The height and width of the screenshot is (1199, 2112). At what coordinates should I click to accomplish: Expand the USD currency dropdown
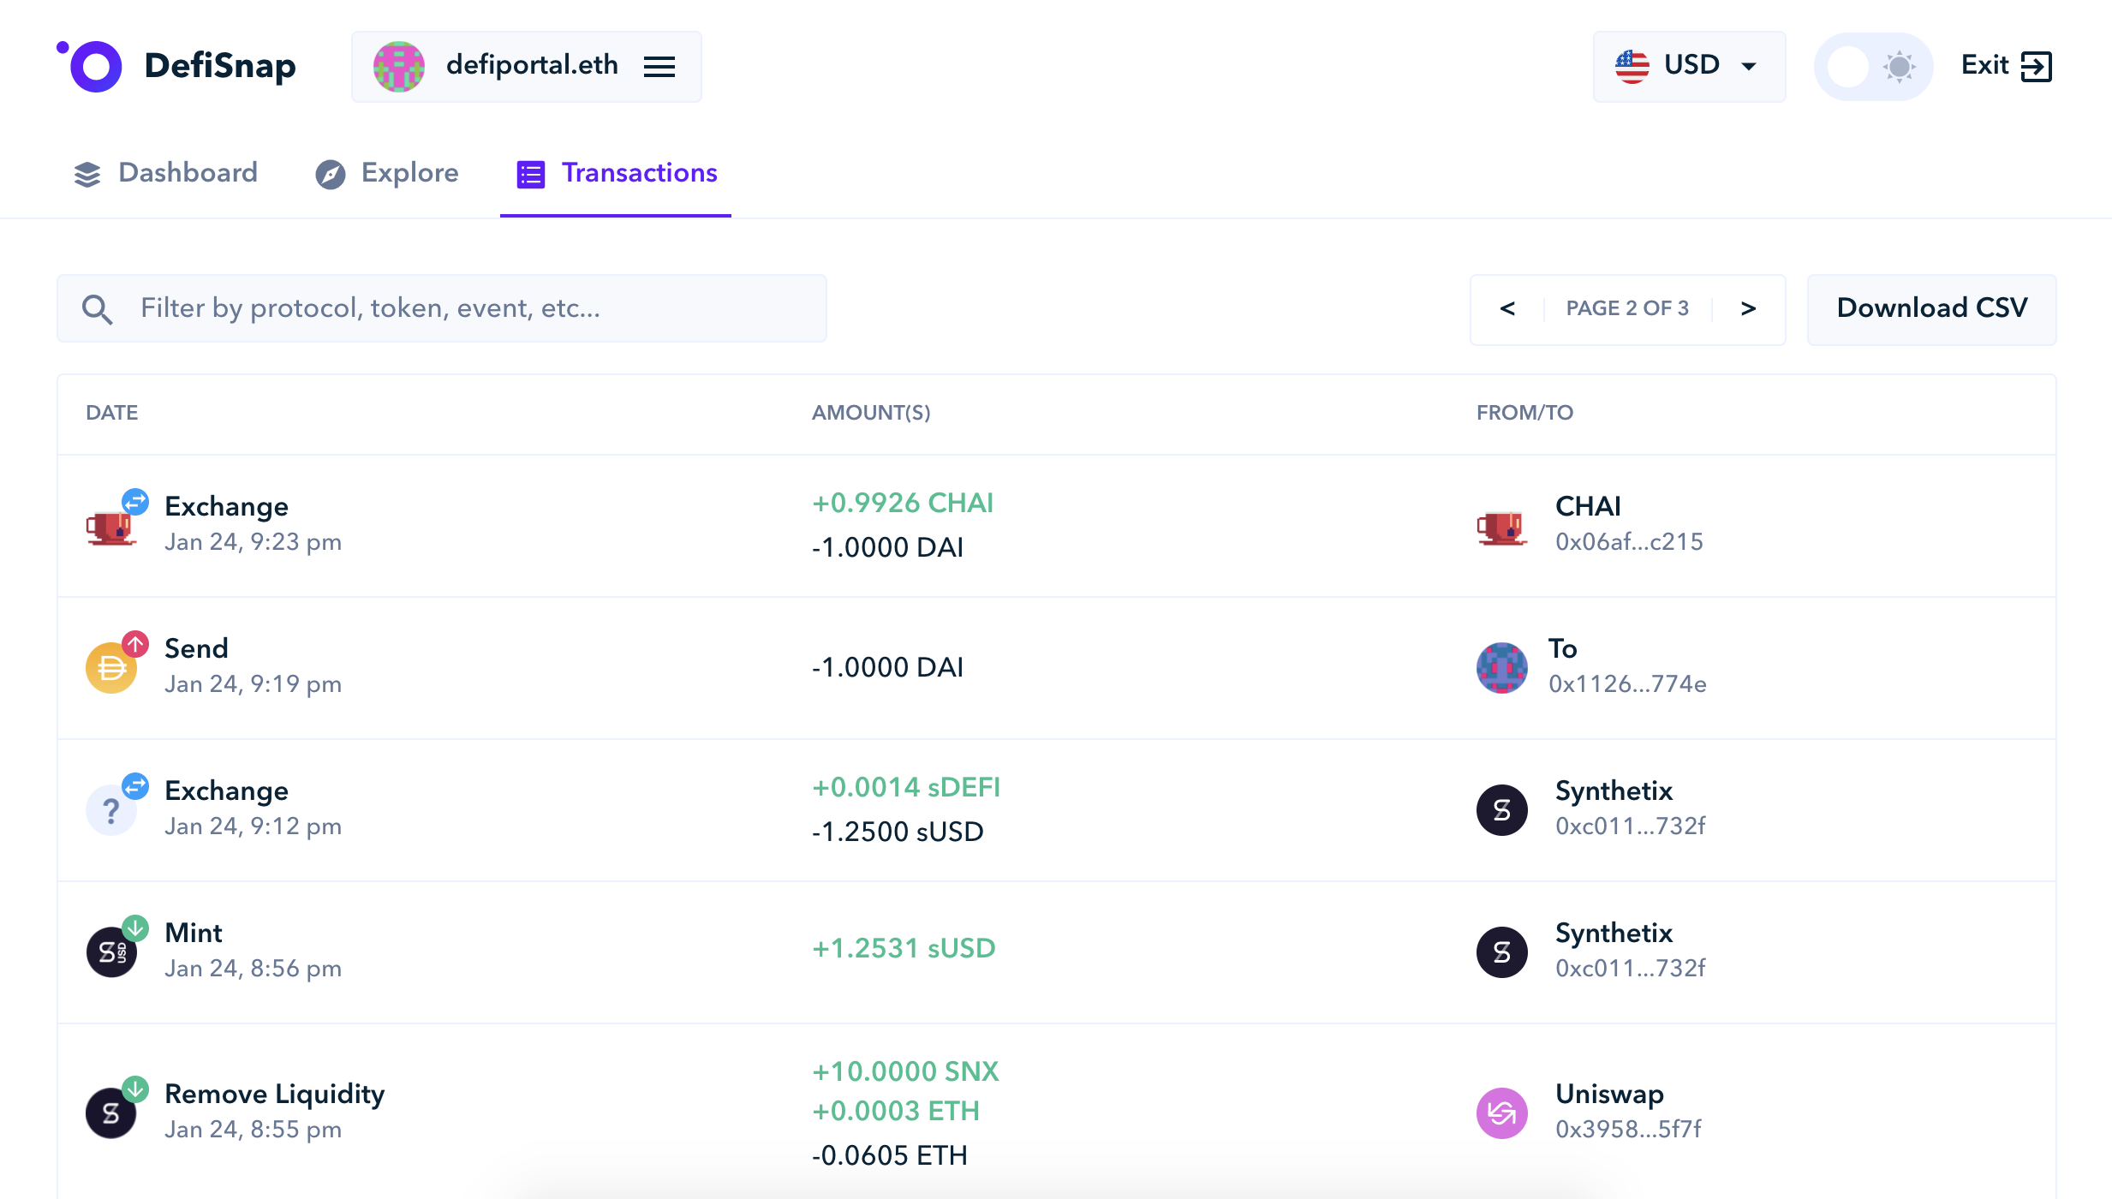[1688, 66]
